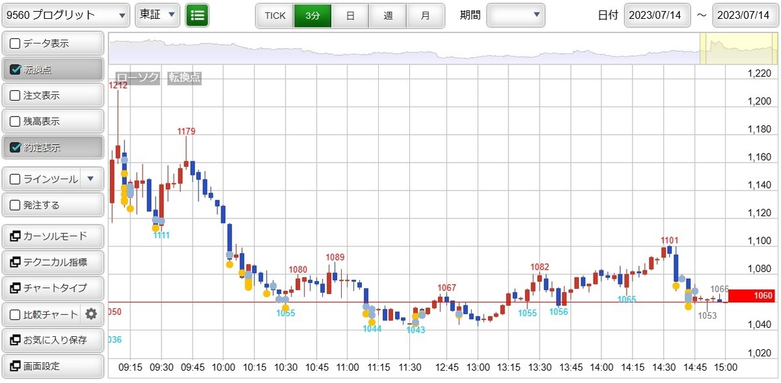Uncheck 転換点 checkbox
Image resolution: width=781 pixels, height=383 pixels.
coord(16,70)
